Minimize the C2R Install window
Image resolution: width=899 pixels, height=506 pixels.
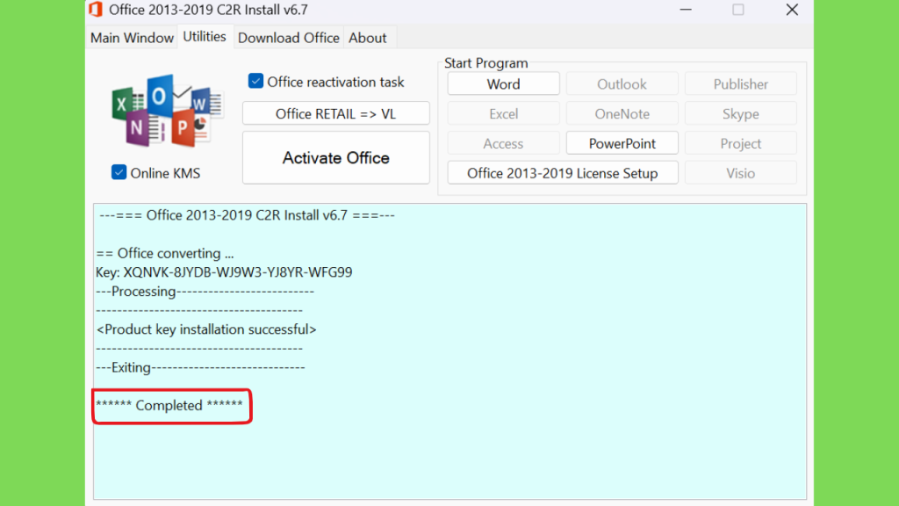(686, 10)
